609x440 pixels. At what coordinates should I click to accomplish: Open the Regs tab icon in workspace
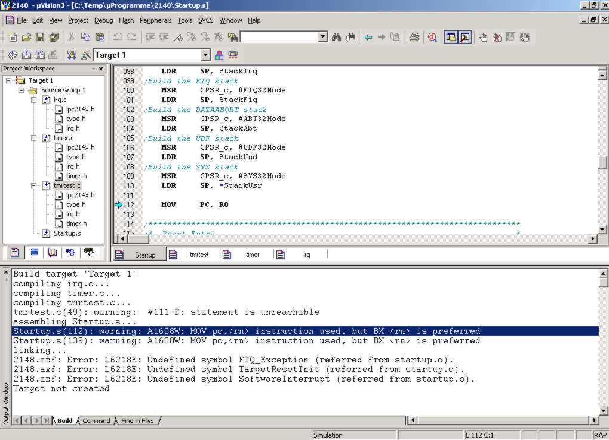click(x=34, y=253)
